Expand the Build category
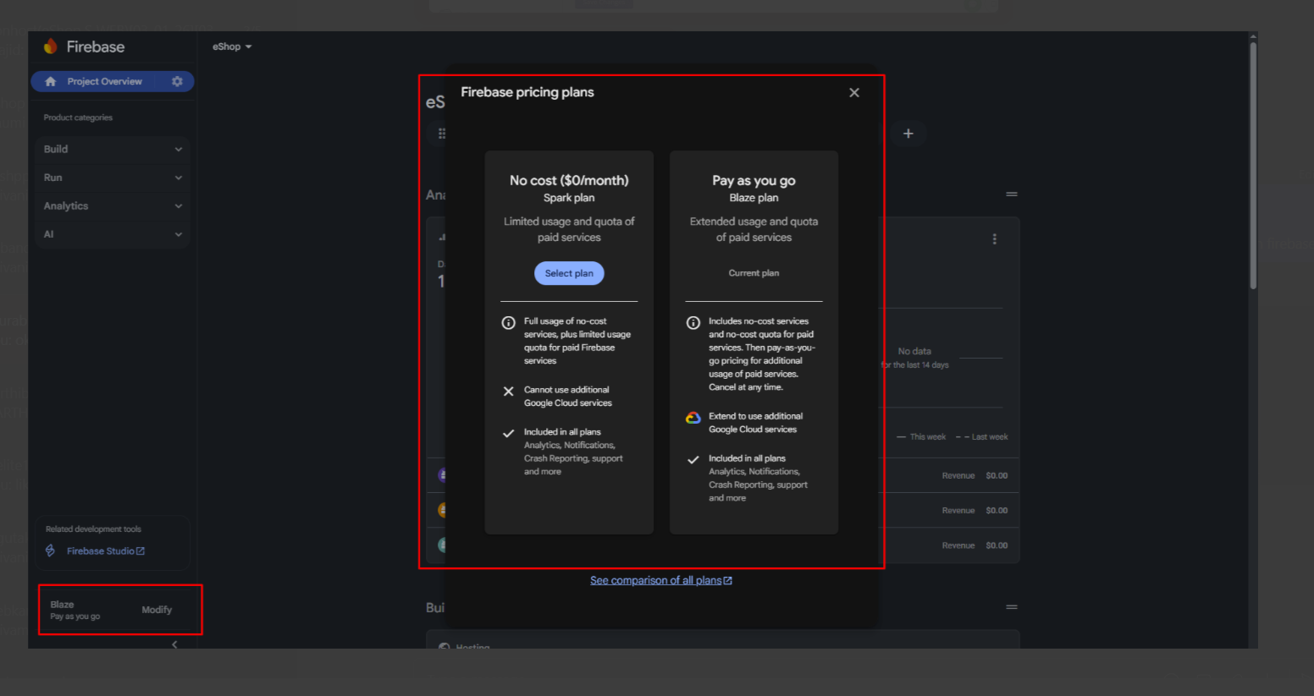This screenshot has width=1314, height=696. tap(113, 149)
